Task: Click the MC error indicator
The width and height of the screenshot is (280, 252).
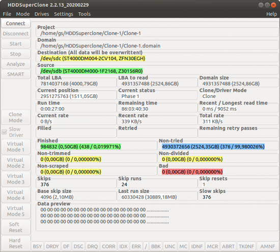Action: [x=183, y=246]
